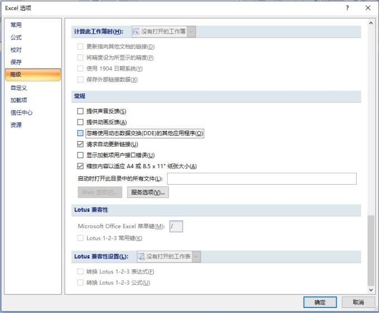Open the 信任中心 category
This screenshot has width=379, height=313.
21,113
